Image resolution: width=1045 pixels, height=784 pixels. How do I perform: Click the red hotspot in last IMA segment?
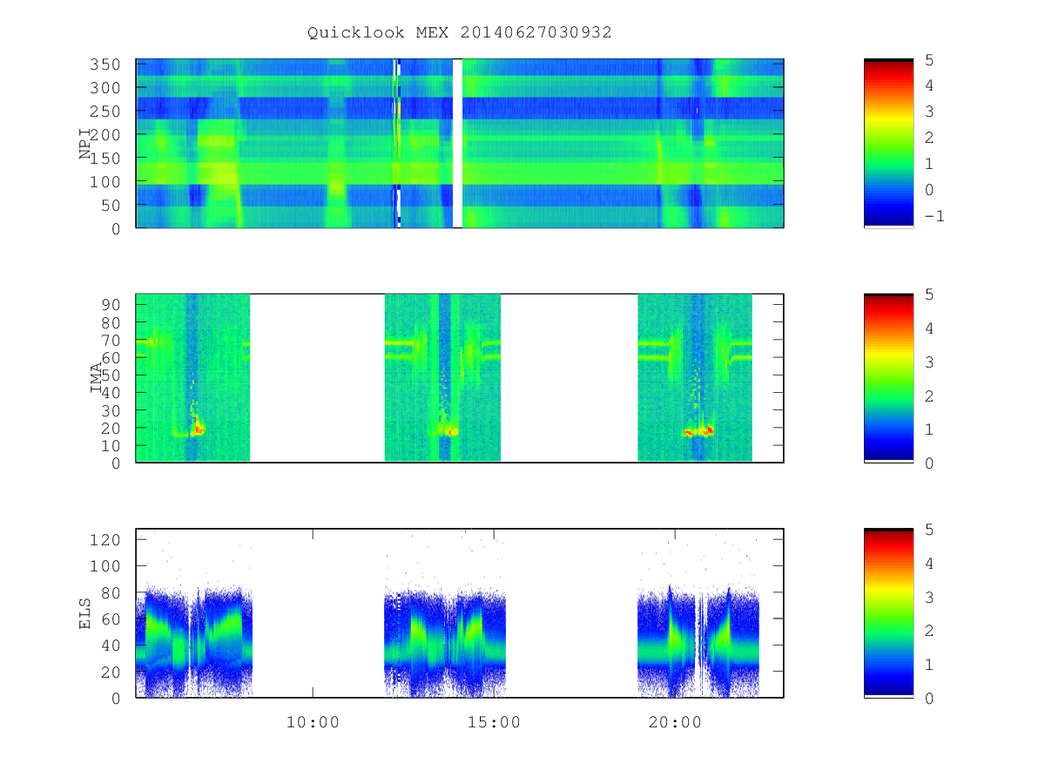pos(698,431)
